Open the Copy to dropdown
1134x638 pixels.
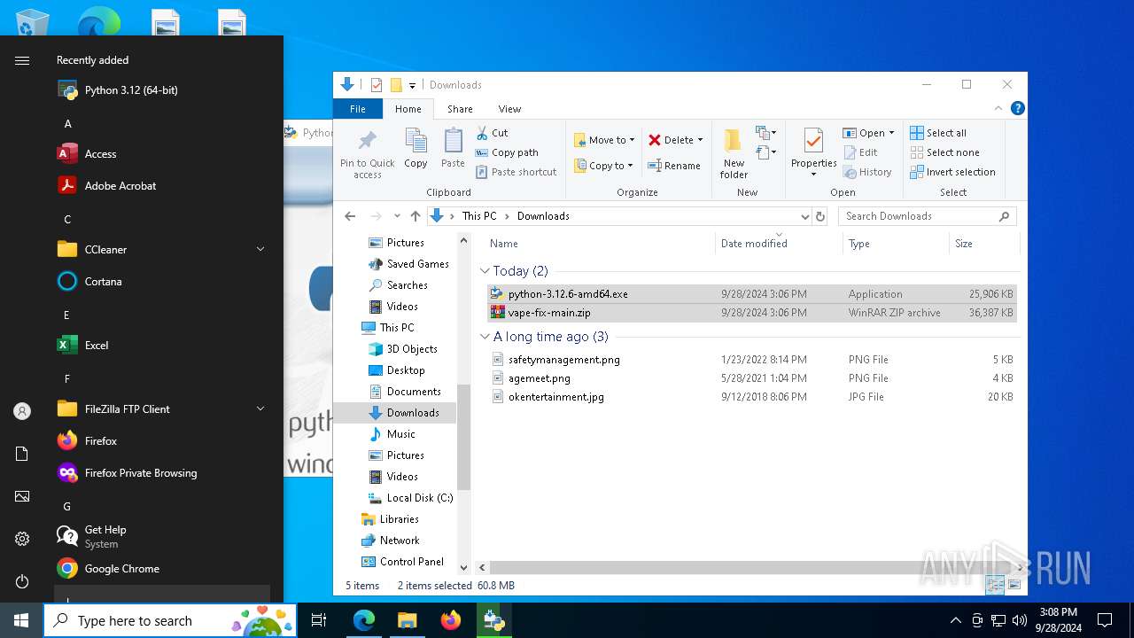(604, 166)
